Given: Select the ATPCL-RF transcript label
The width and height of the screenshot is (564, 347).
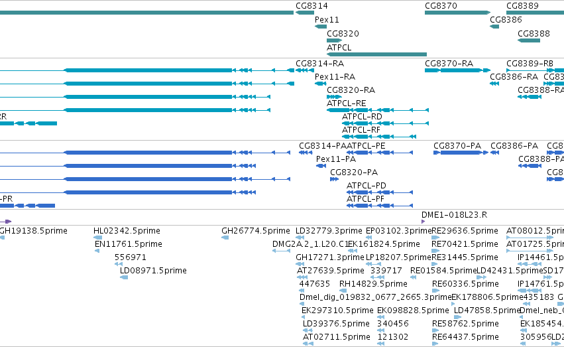Looking at the screenshot, I should [361, 130].
